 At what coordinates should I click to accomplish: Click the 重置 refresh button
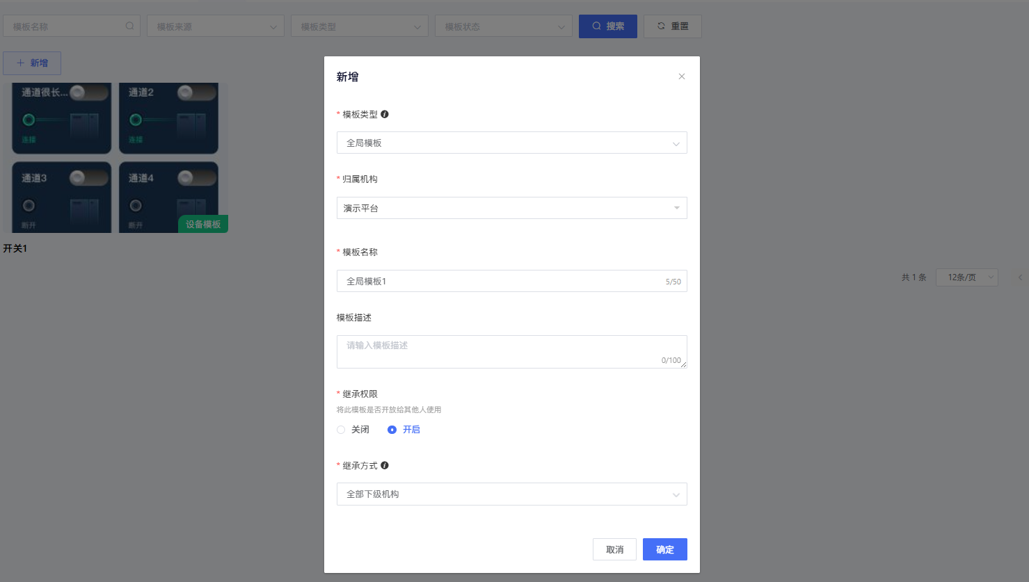(672, 26)
